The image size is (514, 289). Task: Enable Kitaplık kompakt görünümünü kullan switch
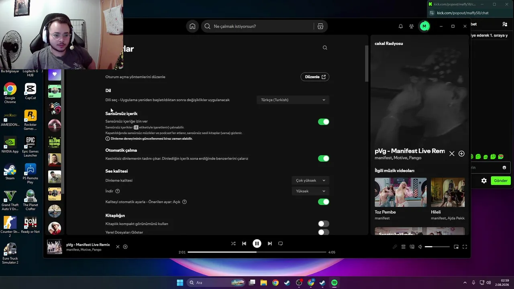(323, 224)
